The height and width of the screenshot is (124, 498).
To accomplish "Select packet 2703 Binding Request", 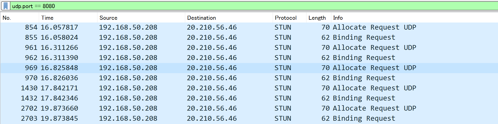I will (249, 118).
